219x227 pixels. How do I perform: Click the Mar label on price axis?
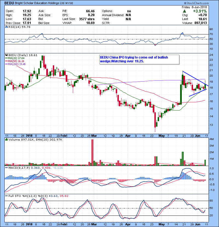94,136
